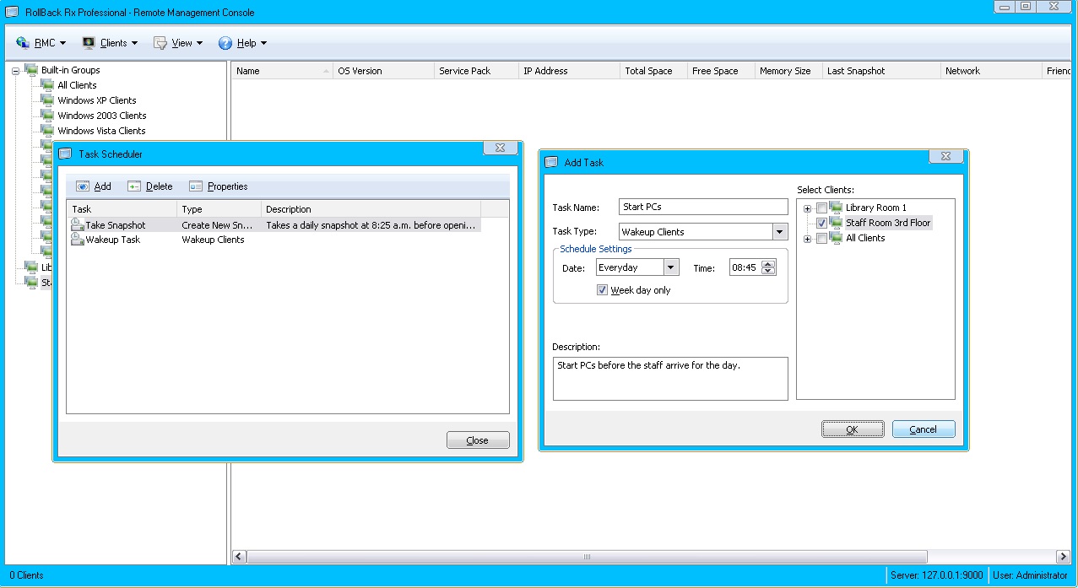
Task: Close the Task Scheduler with Close button
Action: coord(478,440)
